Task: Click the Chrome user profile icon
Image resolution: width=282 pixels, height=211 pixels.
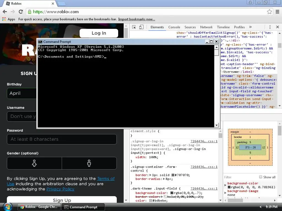Action: click(250, 2)
